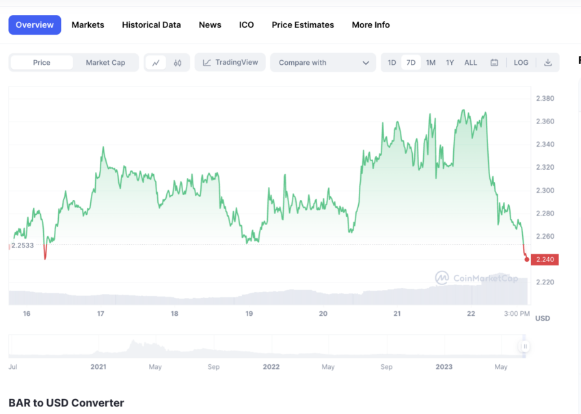This screenshot has height=414, width=581.
Task: Click the red 2.240 current price tag
Action: [x=546, y=259]
